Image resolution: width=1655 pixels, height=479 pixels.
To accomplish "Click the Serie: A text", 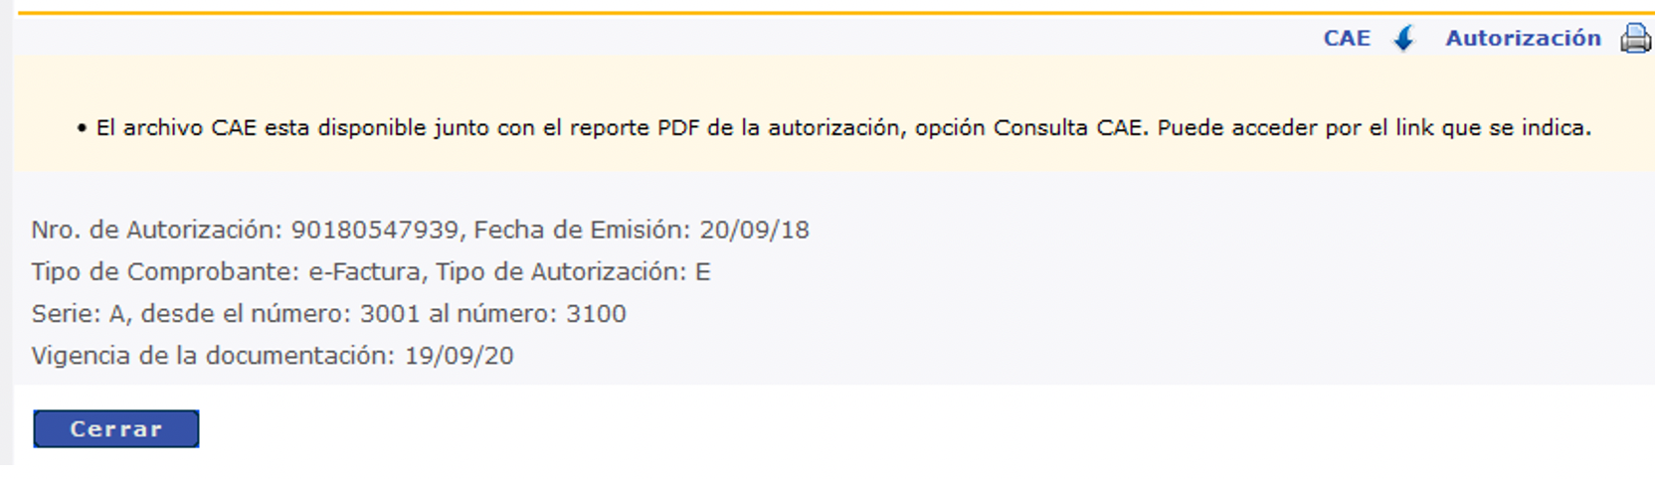I will pyautogui.click(x=80, y=314).
